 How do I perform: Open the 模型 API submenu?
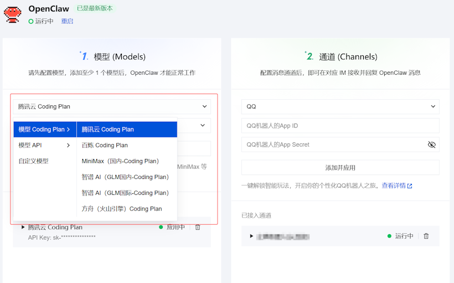click(45, 145)
